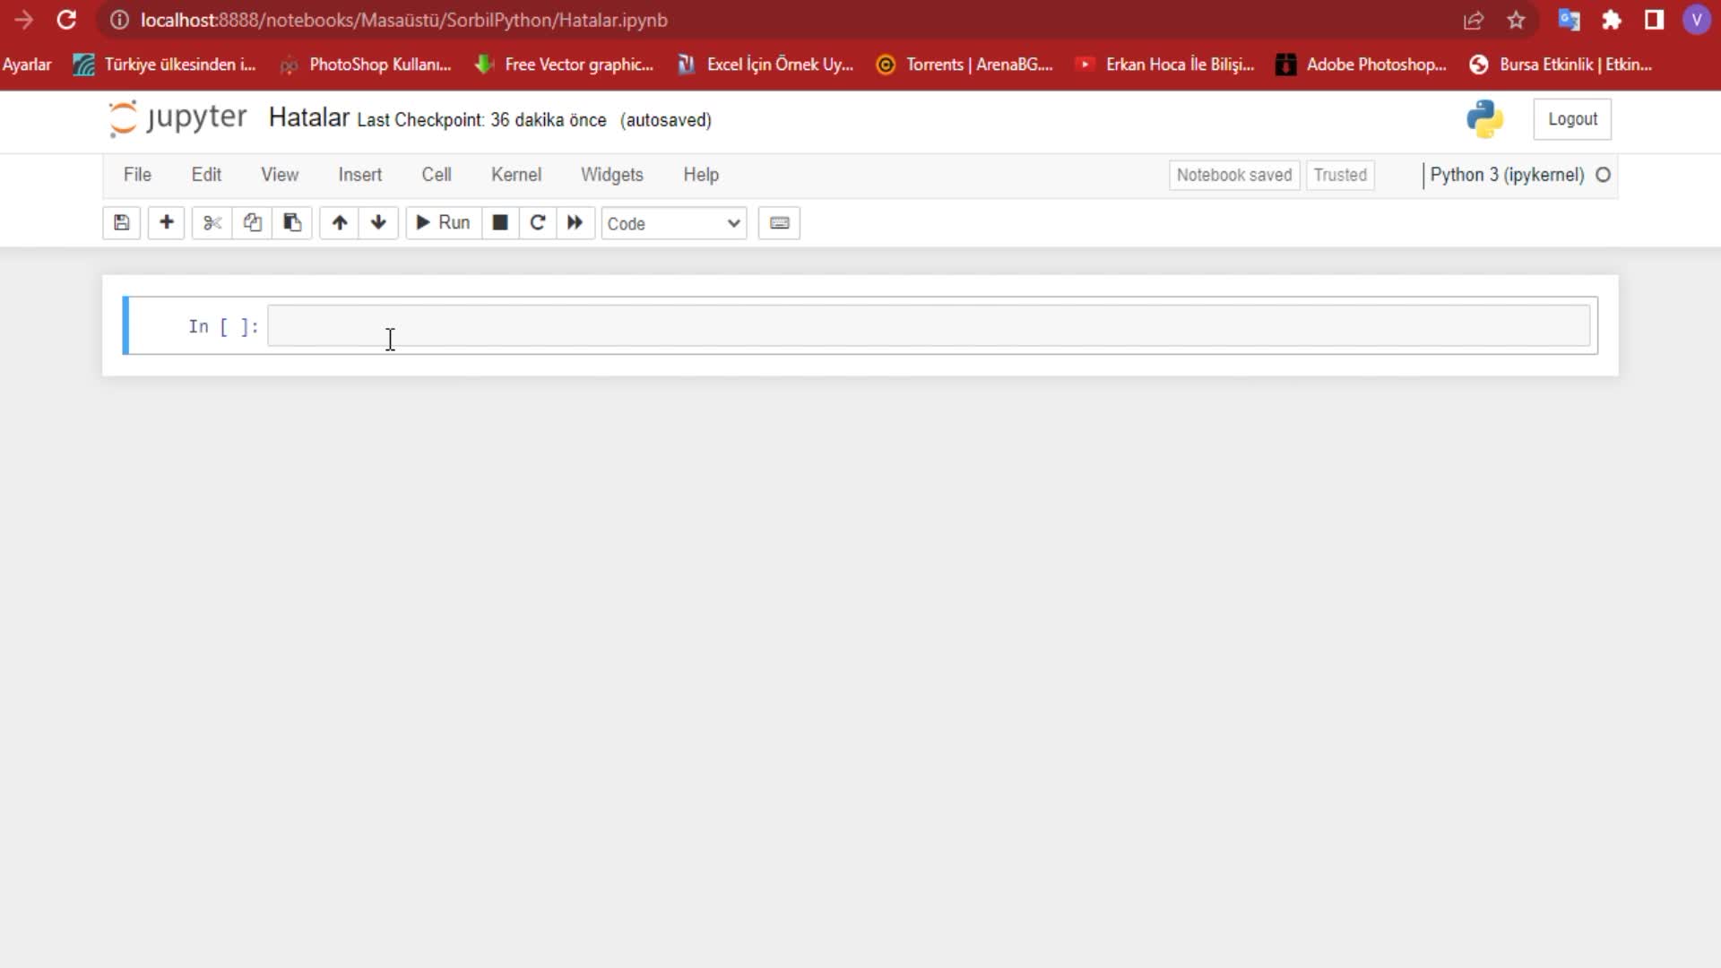Open the command palette keyboard icon
This screenshot has width=1721, height=968.
(779, 223)
